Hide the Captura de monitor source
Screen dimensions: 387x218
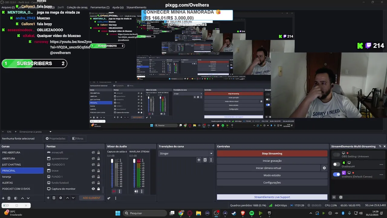click(93, 189)
